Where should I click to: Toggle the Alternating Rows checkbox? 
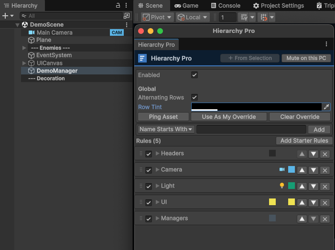click(x=195, y=97)
